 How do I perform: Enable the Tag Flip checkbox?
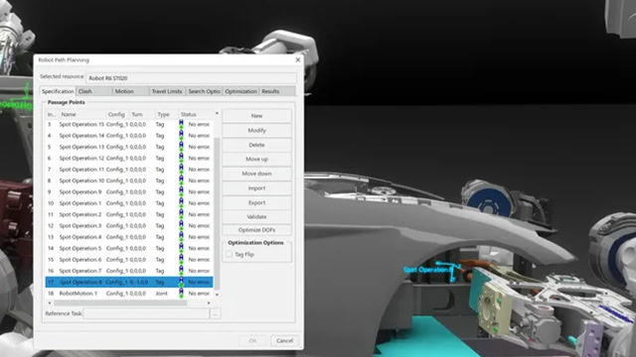230,254
